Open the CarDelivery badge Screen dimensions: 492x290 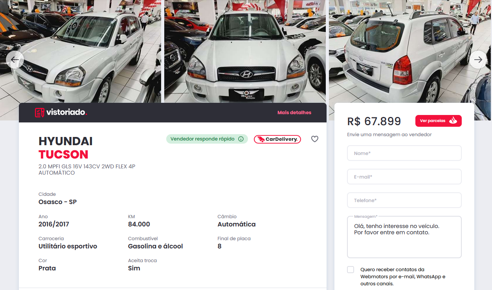[277, 139]
